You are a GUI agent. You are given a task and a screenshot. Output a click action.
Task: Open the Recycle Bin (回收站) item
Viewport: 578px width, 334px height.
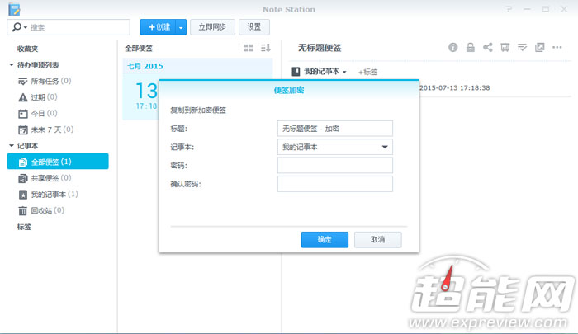coord(41,210)
